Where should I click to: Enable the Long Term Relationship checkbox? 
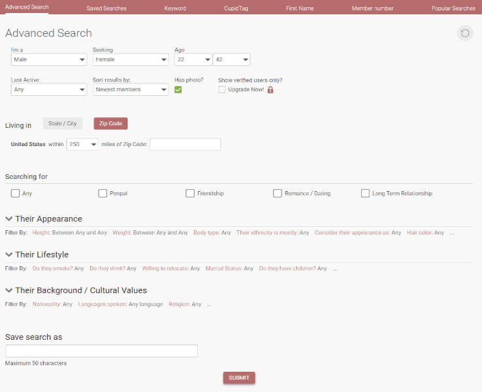[365, 194]
